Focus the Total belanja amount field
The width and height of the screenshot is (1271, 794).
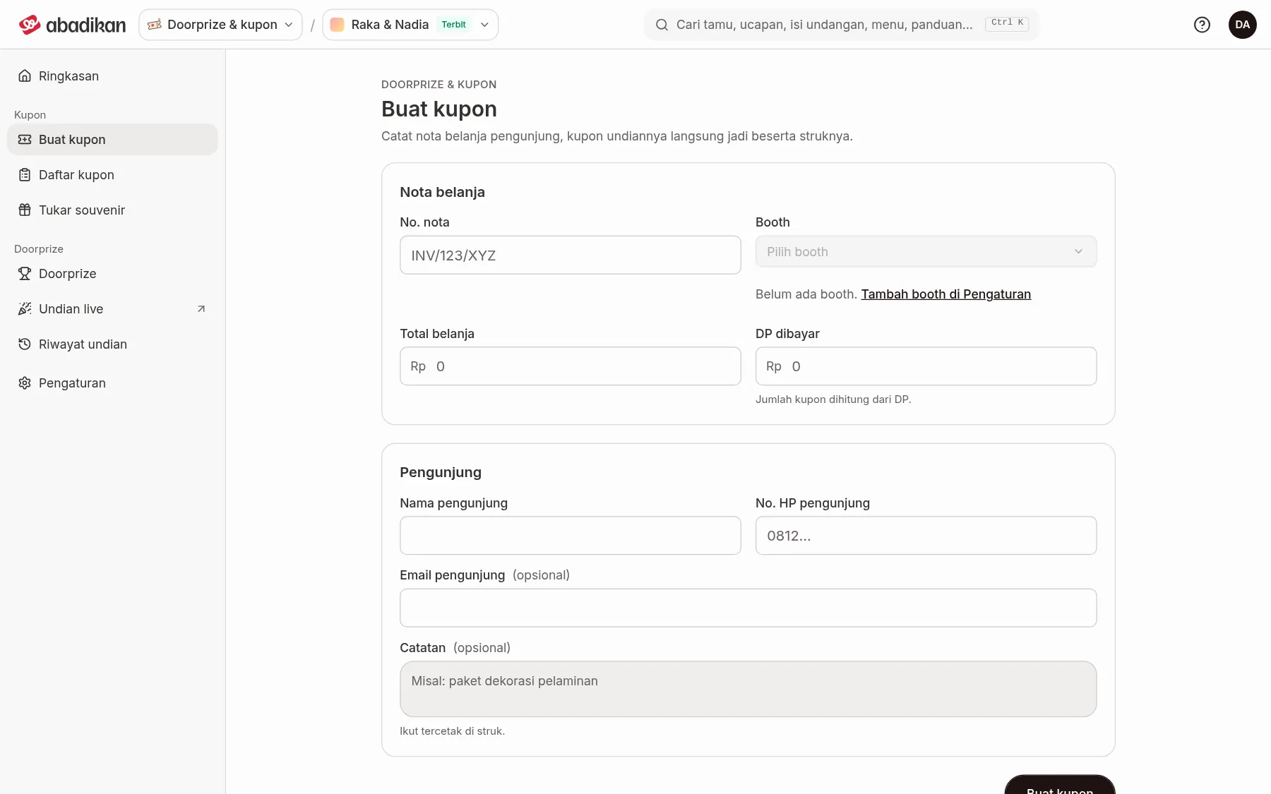click(570, 366)
